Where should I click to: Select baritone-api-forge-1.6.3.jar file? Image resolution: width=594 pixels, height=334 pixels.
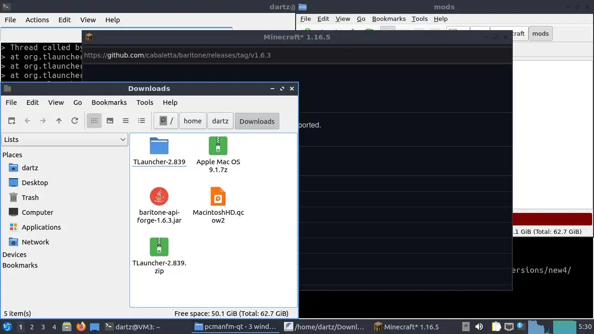159,206
